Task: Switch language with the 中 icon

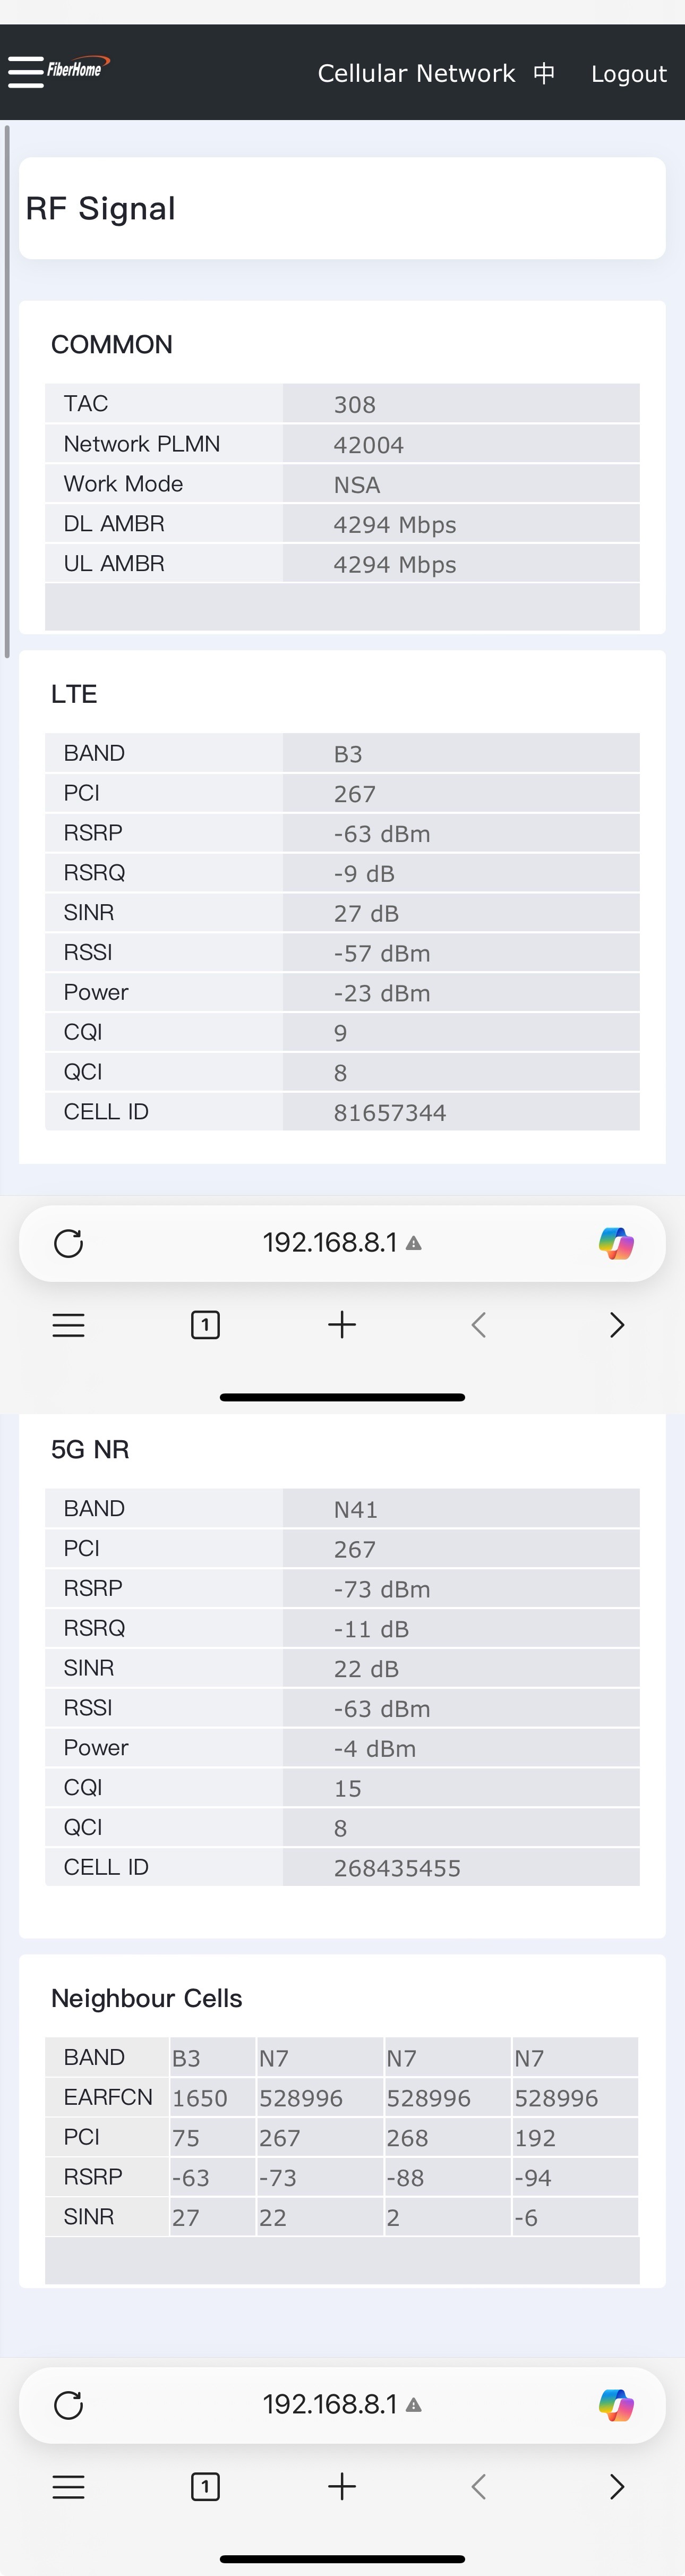Action: tap(544, 73)
